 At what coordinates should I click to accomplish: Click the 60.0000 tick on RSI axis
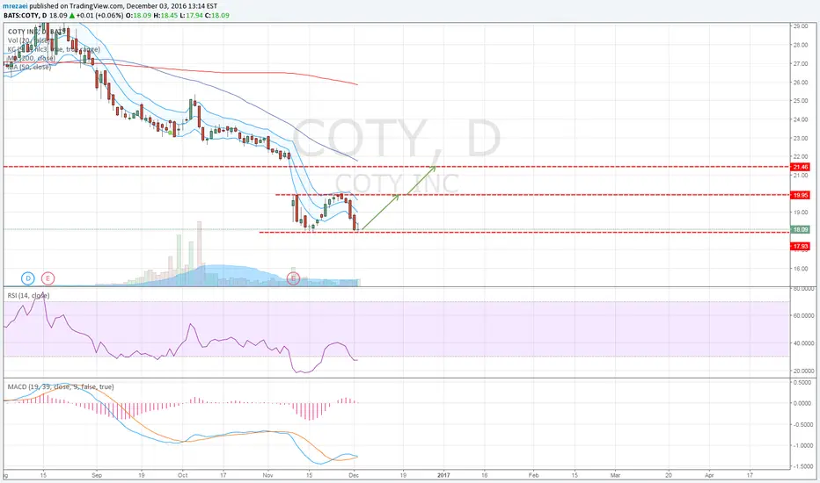(x=803, y=316)
